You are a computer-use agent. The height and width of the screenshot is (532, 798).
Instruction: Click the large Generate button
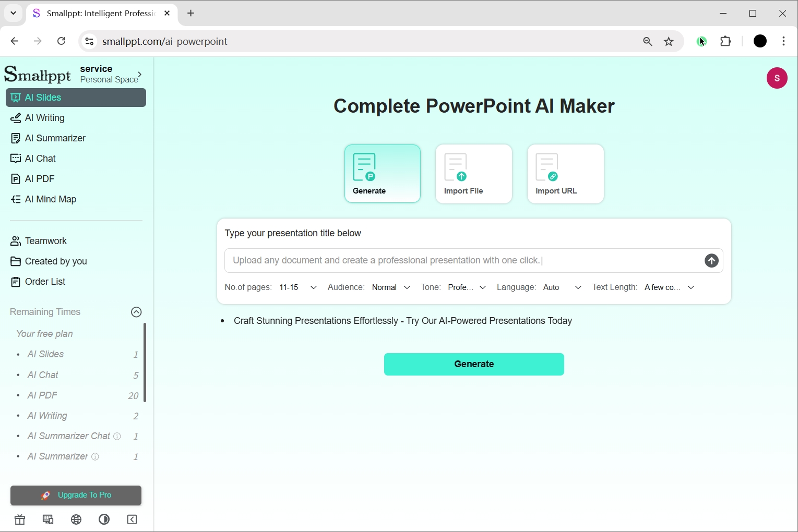(x=474, y=364)
